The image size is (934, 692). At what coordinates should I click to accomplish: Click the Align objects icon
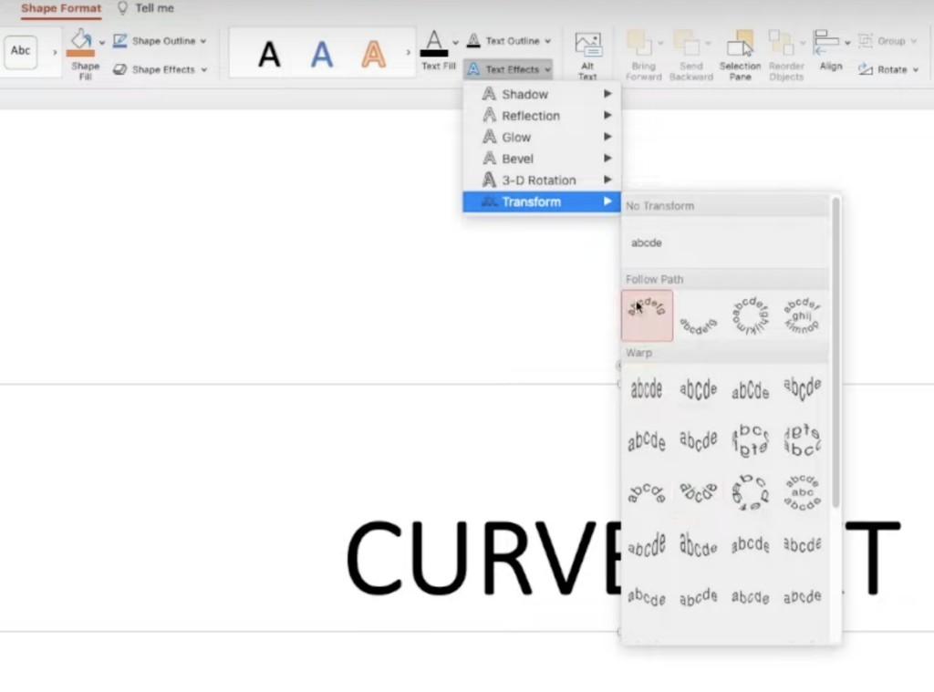(x=828, y=43)
